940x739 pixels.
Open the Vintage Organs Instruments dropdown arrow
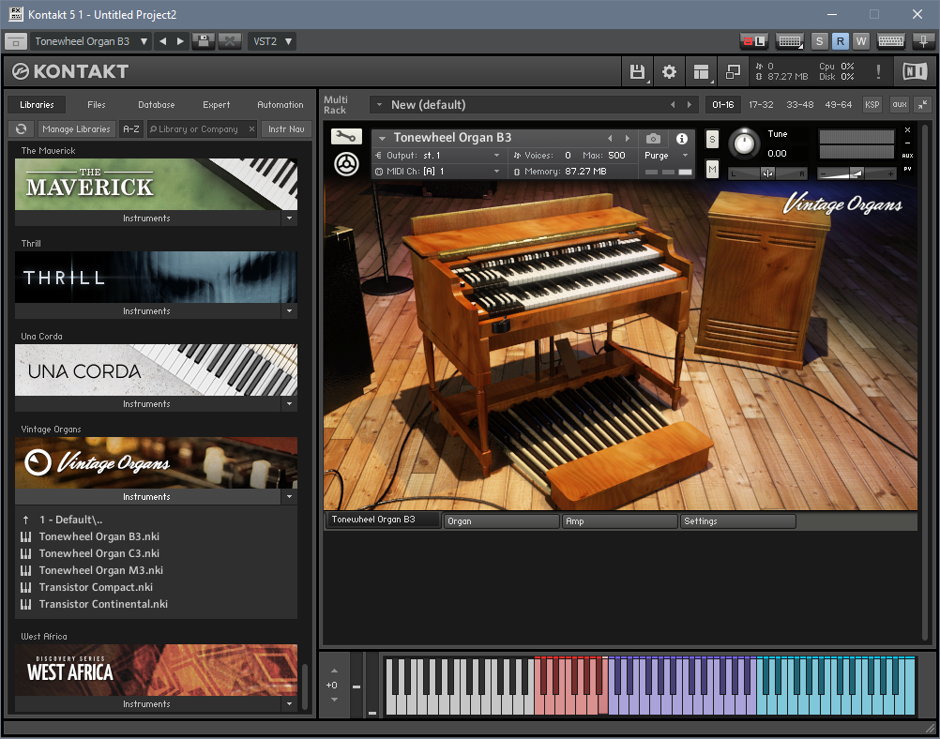click(289, 497)
